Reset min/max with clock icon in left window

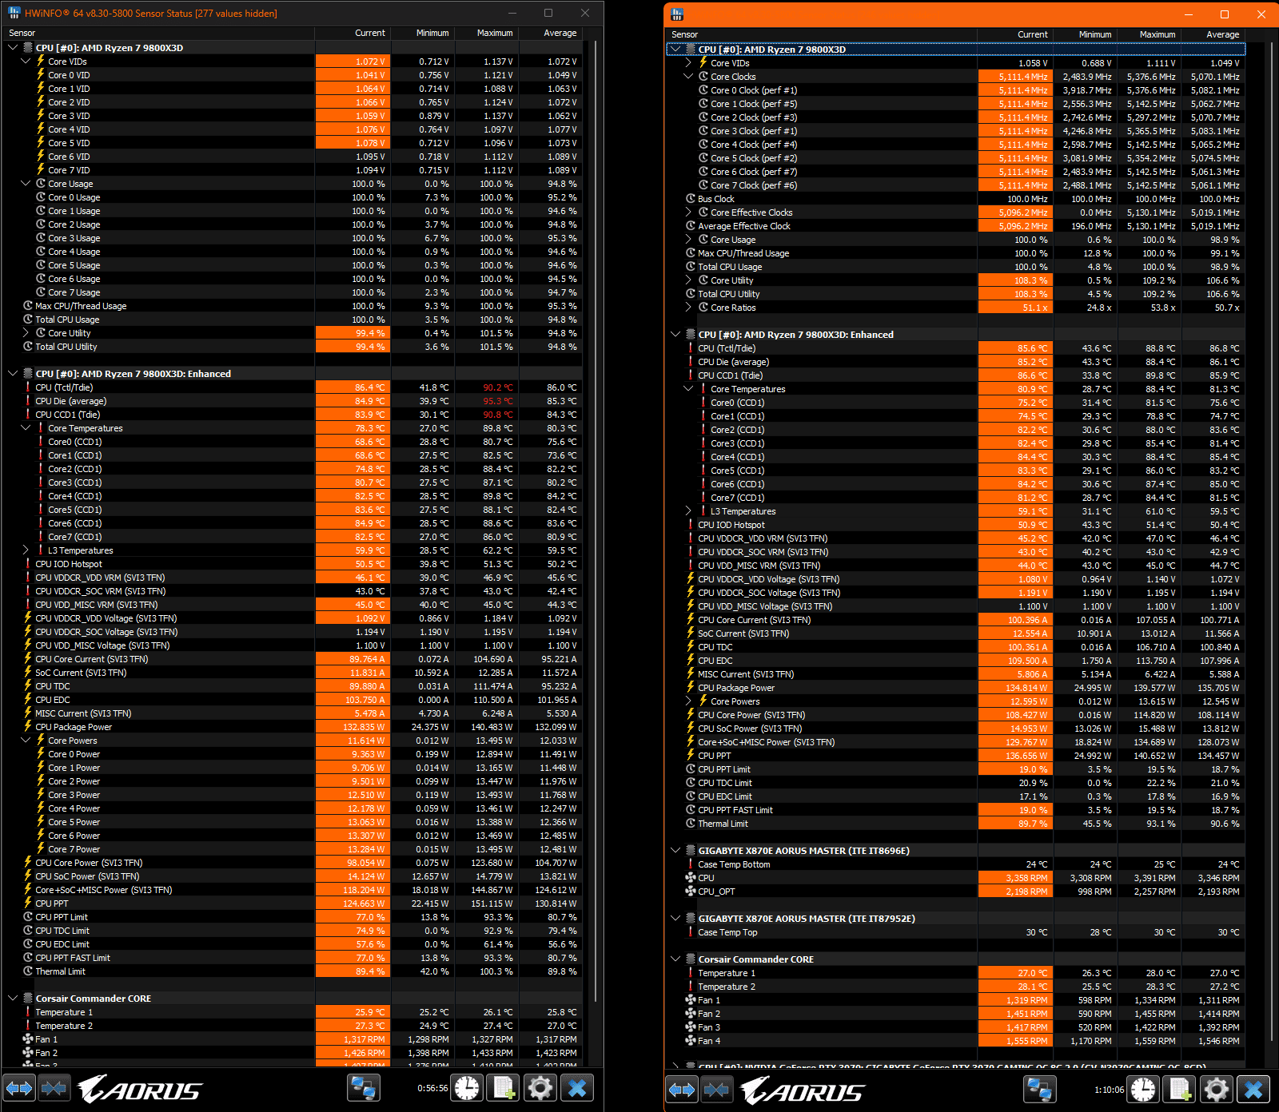tap(467, 1088)
